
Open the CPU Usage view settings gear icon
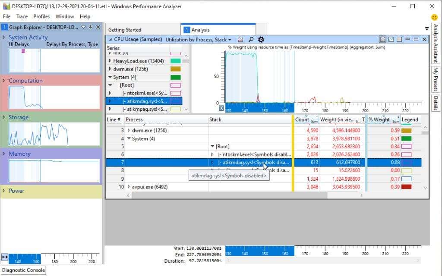point(261,39)
